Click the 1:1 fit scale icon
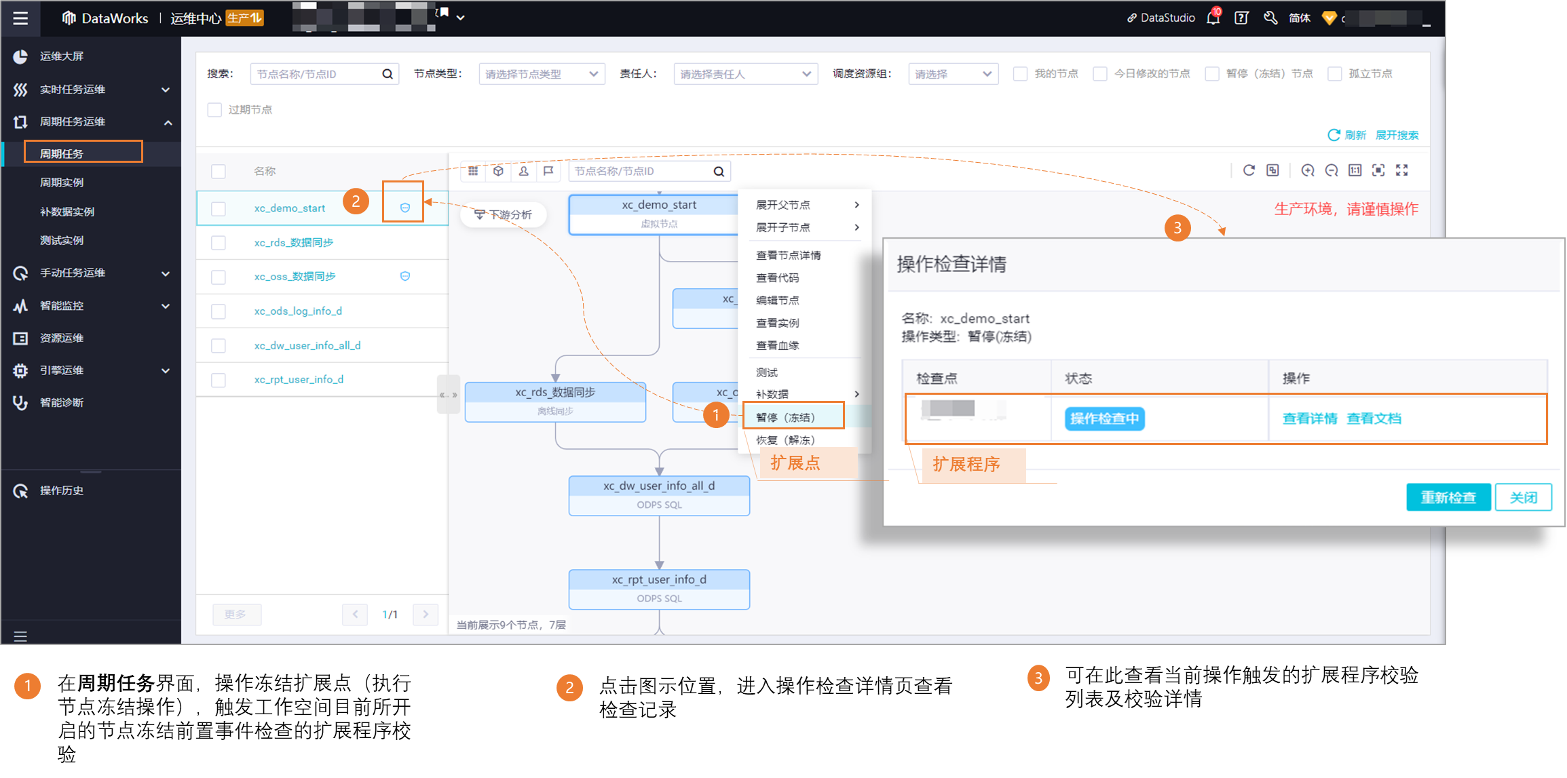Viewport: 1567px width, 778px height. click(1355, 170)
